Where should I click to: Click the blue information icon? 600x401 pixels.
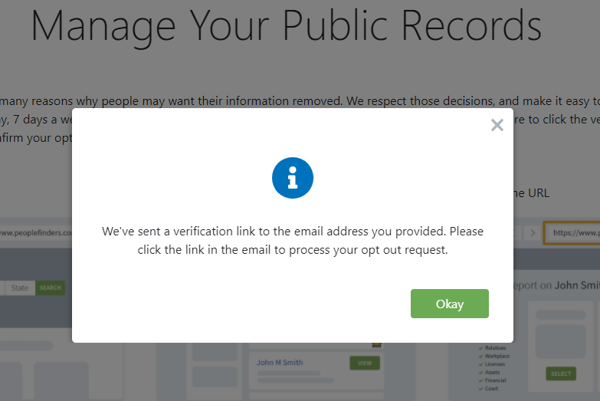[293, 178]
